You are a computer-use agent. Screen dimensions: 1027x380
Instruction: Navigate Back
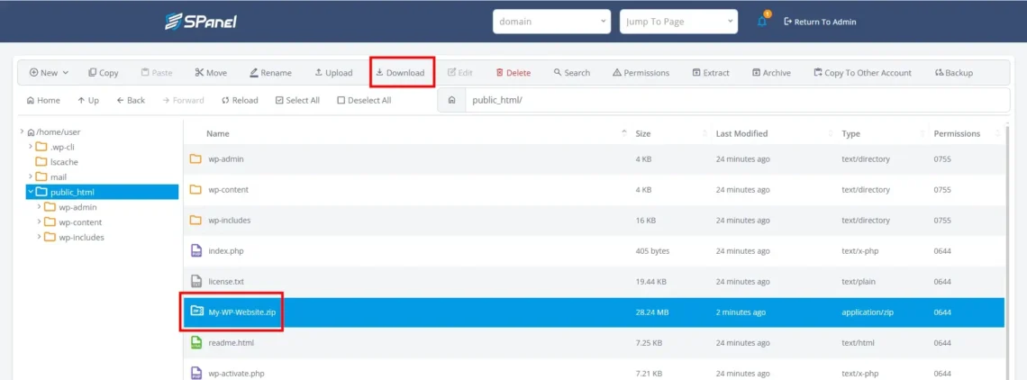pyautogui.click(x=131, y=100)
